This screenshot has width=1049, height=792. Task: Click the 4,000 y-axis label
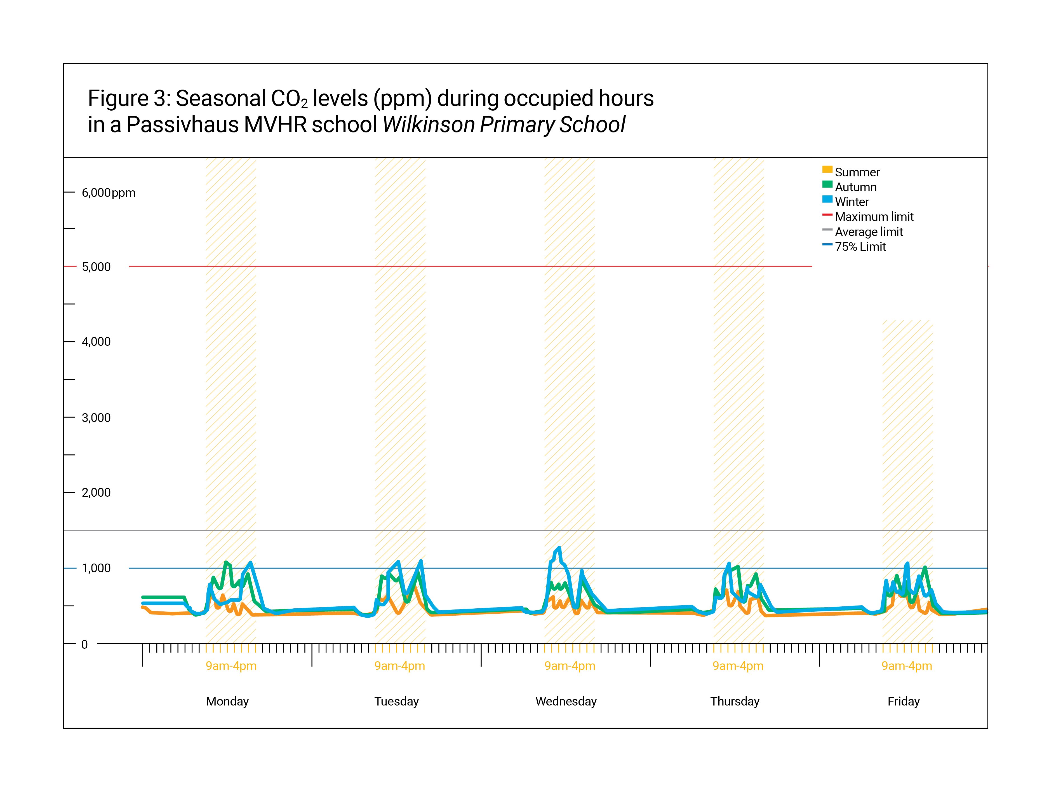[96, 342]
